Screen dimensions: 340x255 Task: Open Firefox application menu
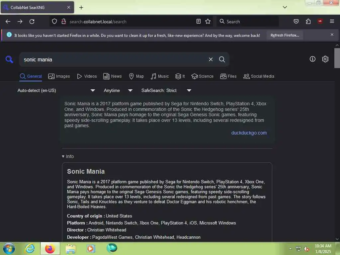(x=332, y=21)
